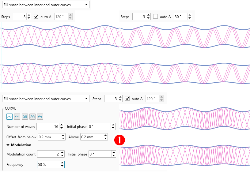
Task: Click the Number of waves field showing 16
Action: click(48, 126)
